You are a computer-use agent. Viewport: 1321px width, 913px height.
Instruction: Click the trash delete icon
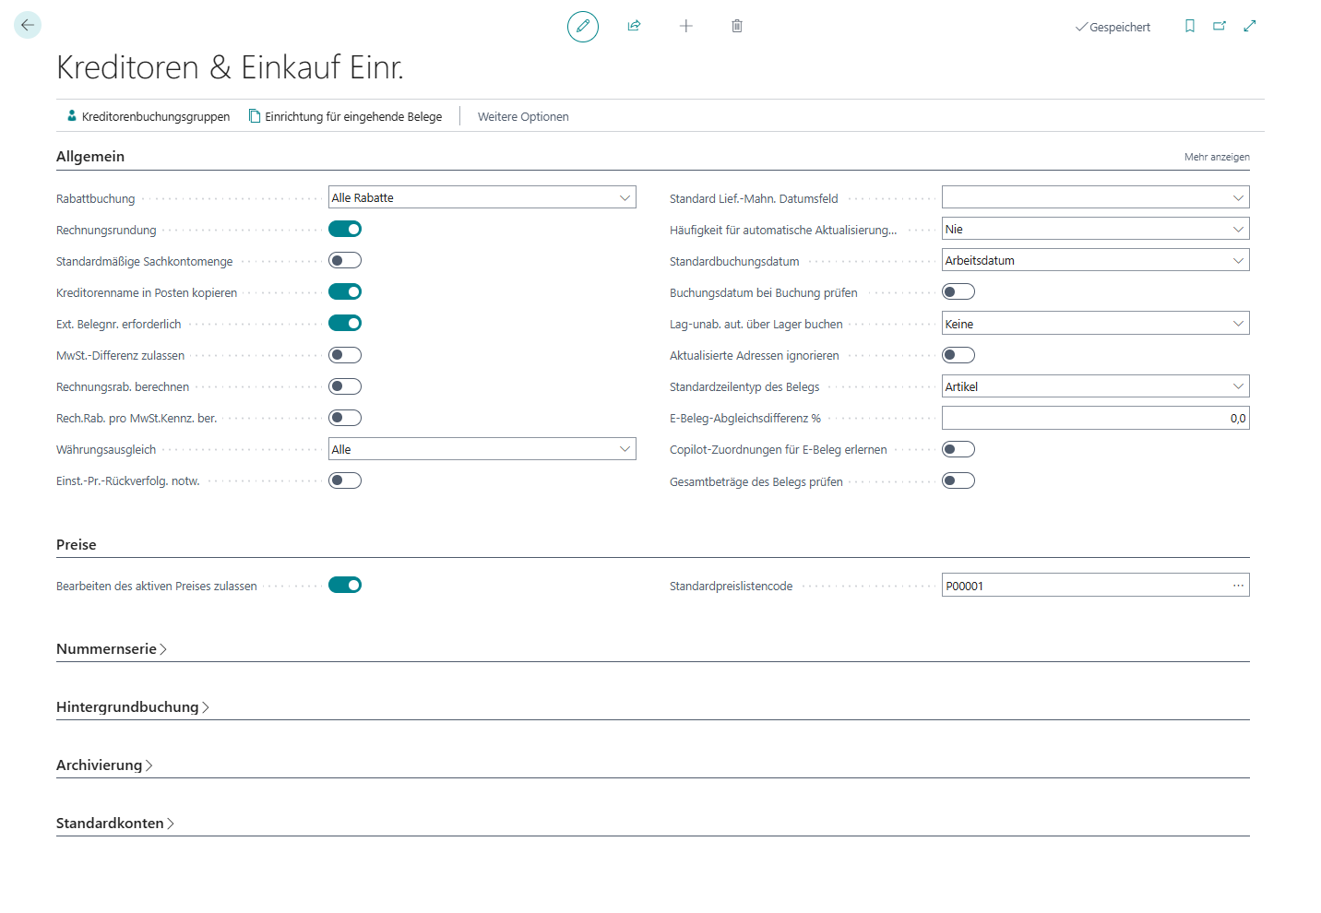coord(737,26)
